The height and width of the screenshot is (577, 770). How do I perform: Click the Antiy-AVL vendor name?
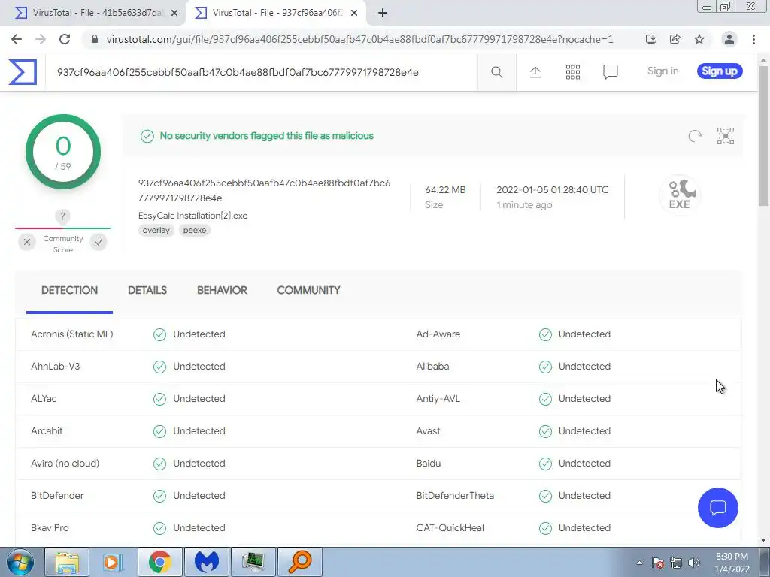[x=438, y=399]
